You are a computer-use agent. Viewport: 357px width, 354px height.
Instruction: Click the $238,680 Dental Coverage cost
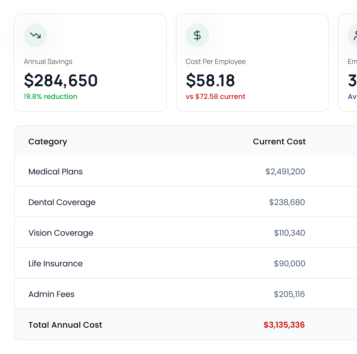pyautogui.click(x=287, y=202)
